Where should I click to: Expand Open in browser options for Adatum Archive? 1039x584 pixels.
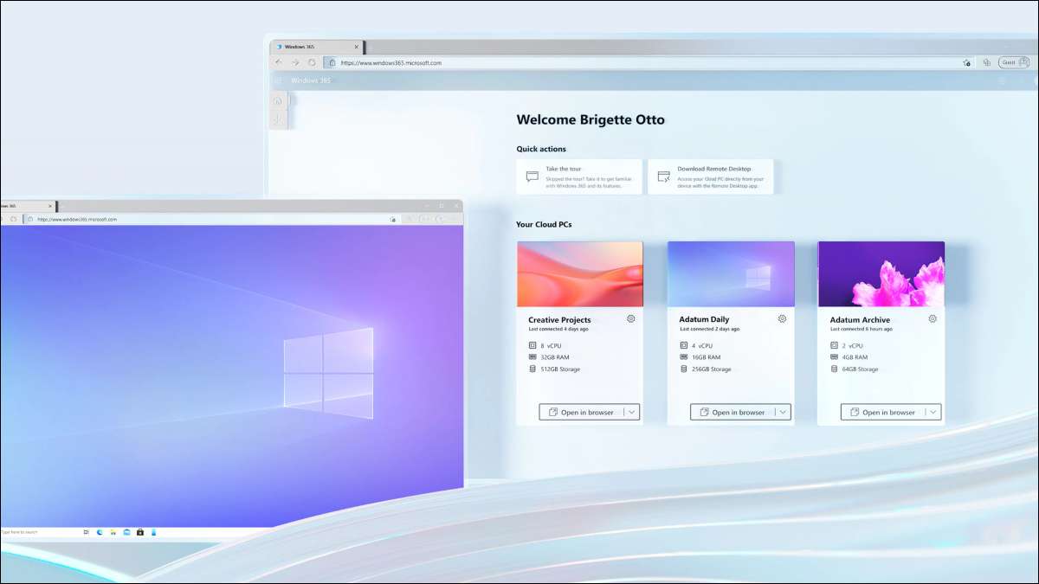tap(933, 413)
